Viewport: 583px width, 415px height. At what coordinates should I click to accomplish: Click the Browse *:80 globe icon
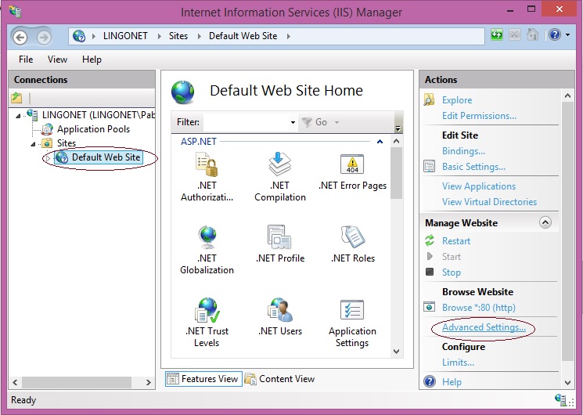click(x=429, y=307)
